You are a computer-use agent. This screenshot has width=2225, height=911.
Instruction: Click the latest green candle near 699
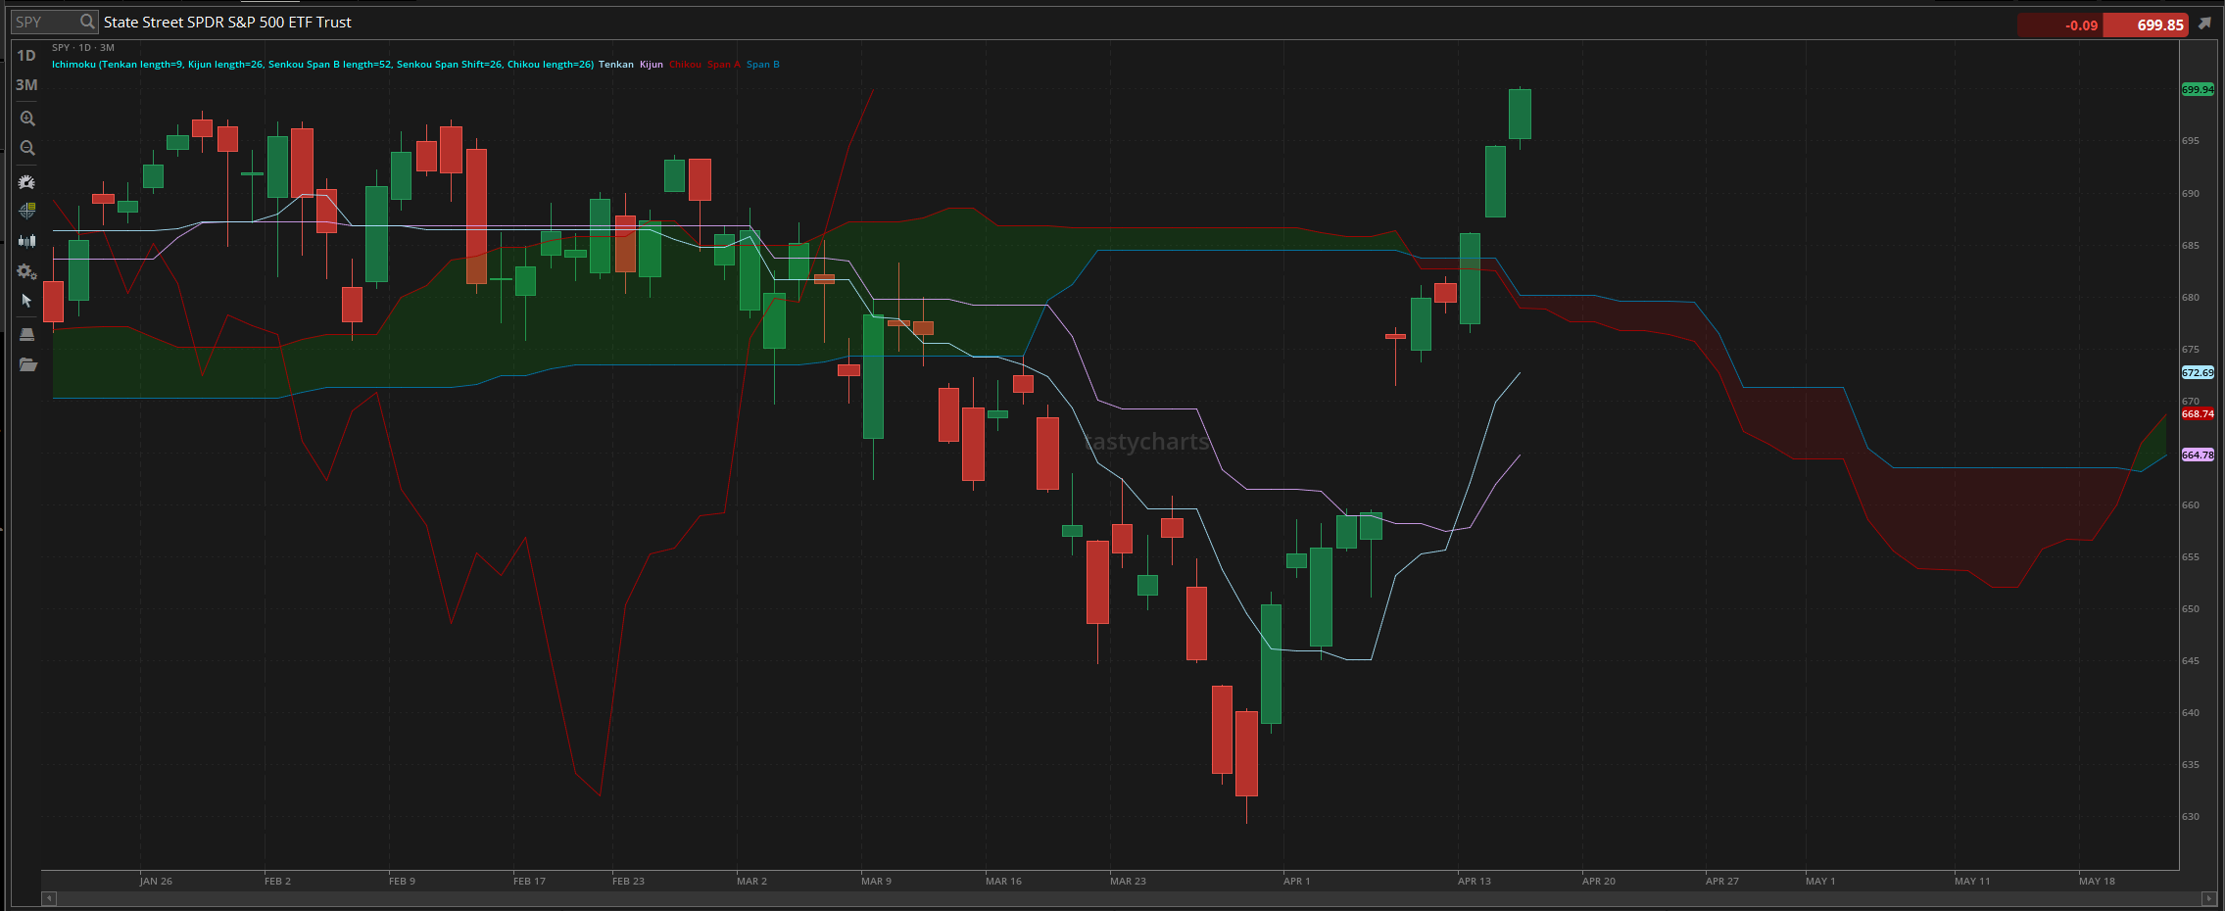click(x=1520, y=114)
